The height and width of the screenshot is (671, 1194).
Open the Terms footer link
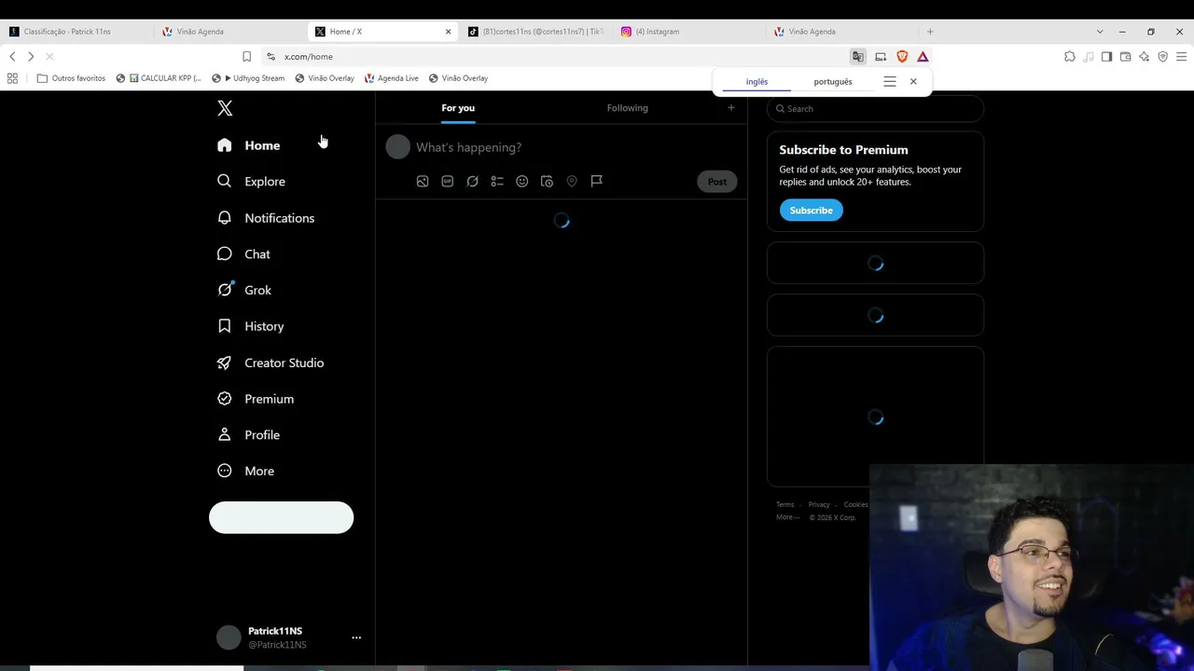785,505
